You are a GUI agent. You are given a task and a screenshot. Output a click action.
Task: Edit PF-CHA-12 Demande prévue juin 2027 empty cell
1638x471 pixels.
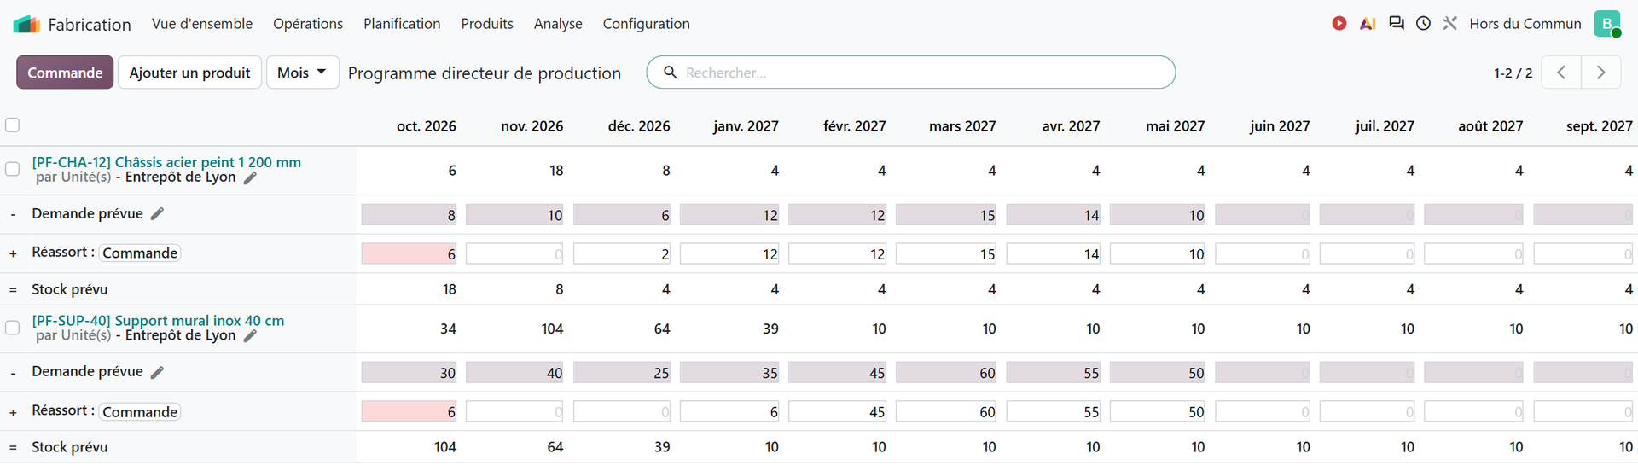pyautogui.click(x=1263, y=215)
